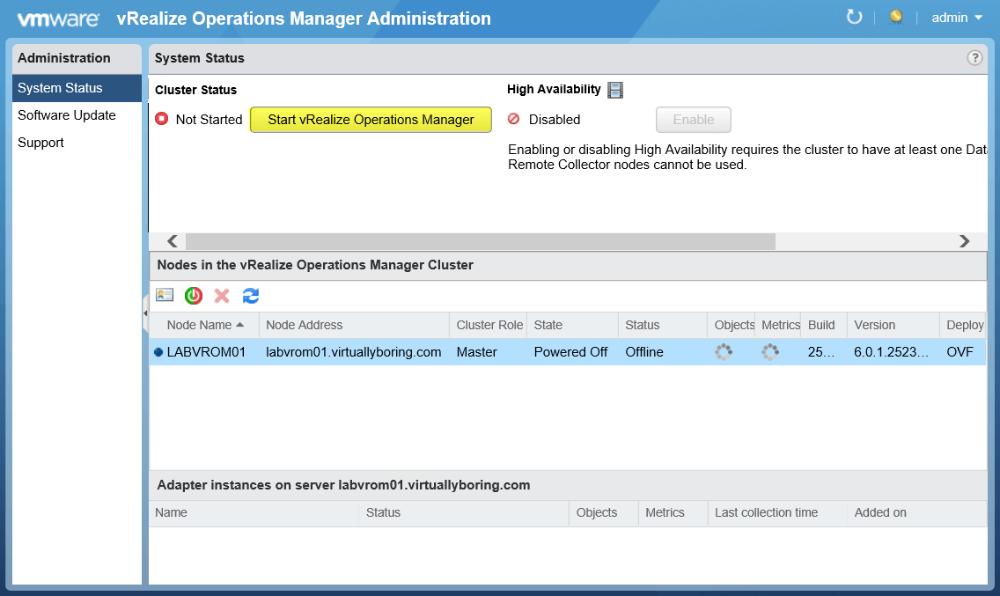Click the Objects loading spinner for LABVROM01
This screenshot has width=1000, height=596.
click(x=724, y=351)
